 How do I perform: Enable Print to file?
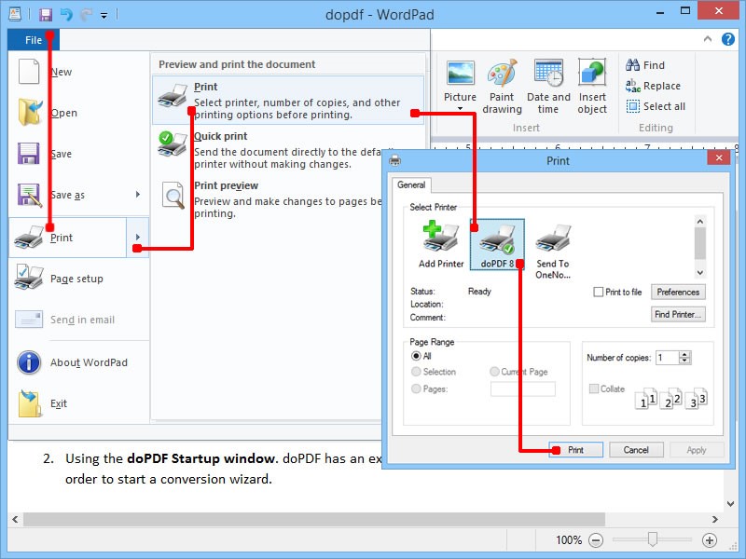click(x=597, y=292)
